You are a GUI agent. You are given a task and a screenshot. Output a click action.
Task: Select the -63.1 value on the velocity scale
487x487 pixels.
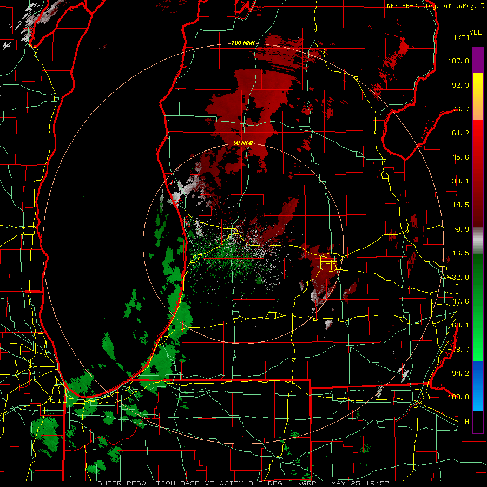(x=458, y=325)
